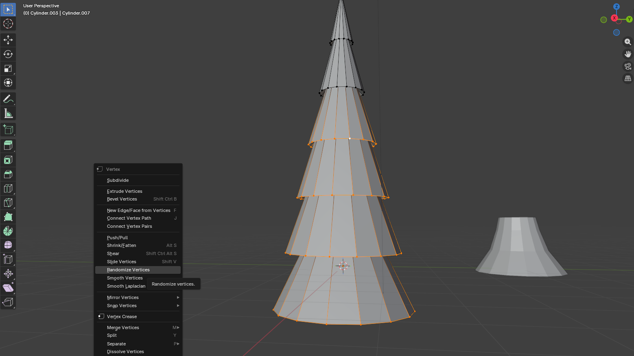
Task: Choose the Loop Cut tool
Action: (8, 188)
